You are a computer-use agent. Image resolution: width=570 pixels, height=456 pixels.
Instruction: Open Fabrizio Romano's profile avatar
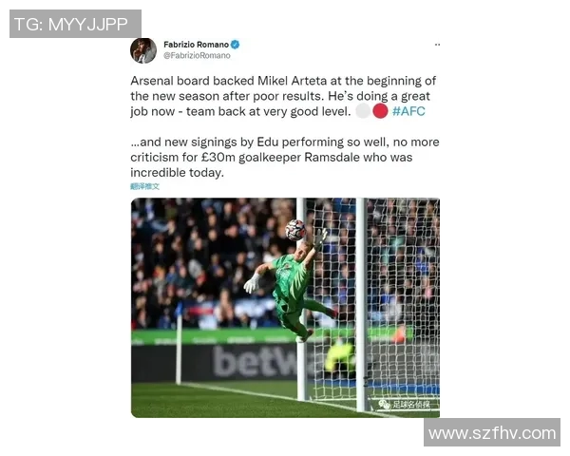click(x=143, y=50)
